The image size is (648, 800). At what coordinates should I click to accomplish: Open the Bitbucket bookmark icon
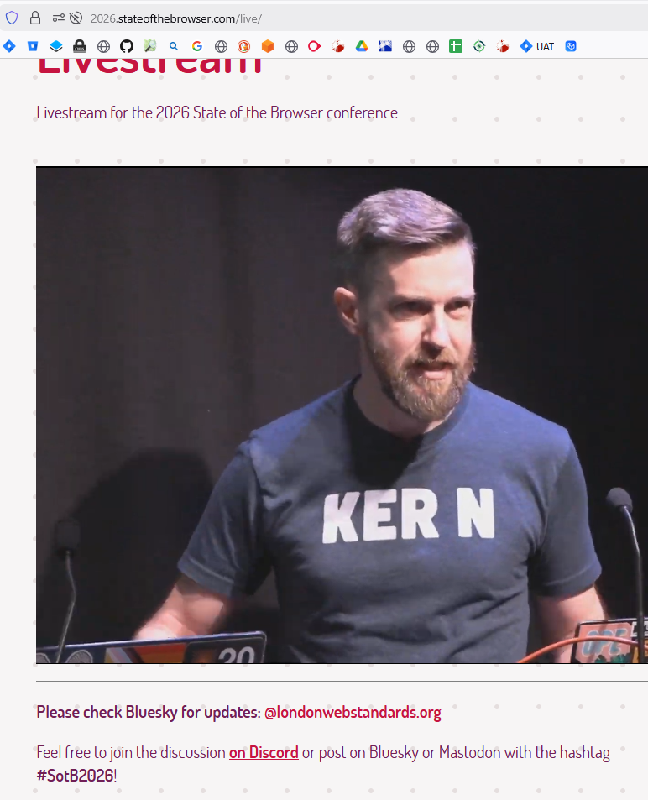(x=33, y=46)
